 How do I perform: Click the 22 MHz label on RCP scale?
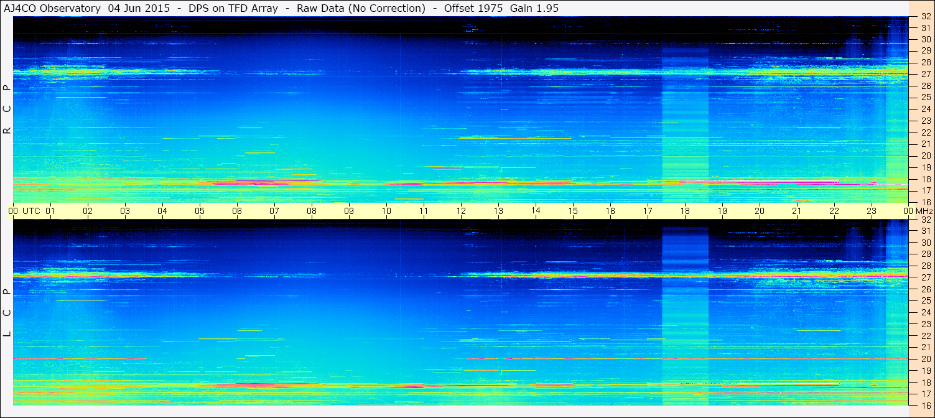(925, 132)
